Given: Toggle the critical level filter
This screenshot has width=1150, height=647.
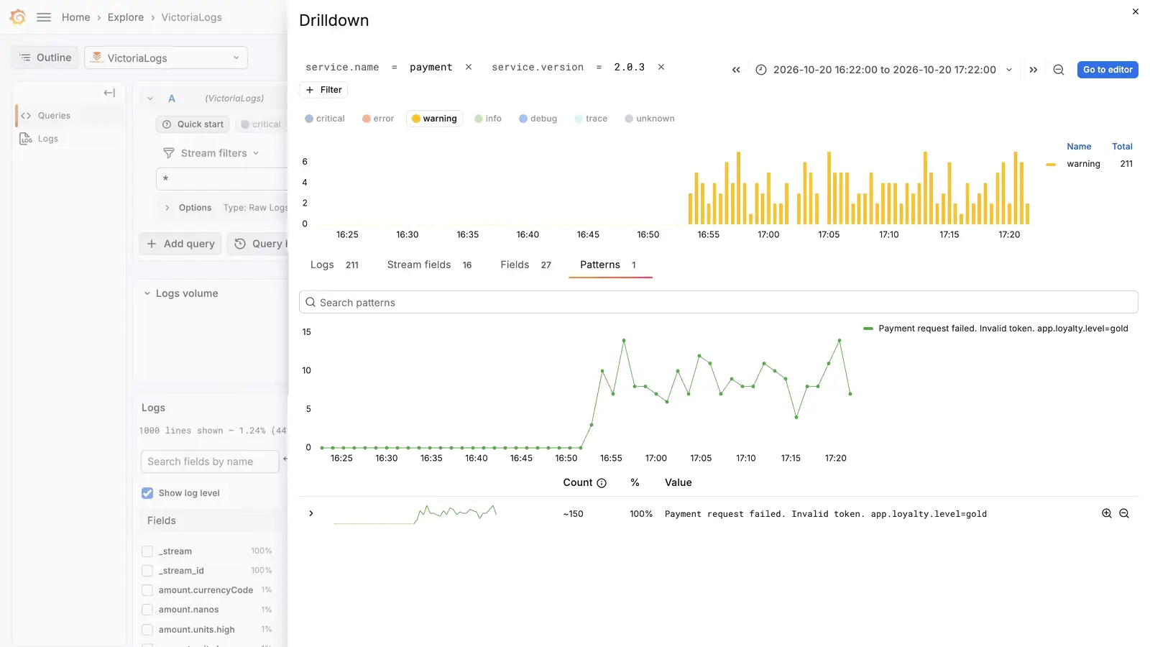Looking at the screenshot, I should pos(325,119).
